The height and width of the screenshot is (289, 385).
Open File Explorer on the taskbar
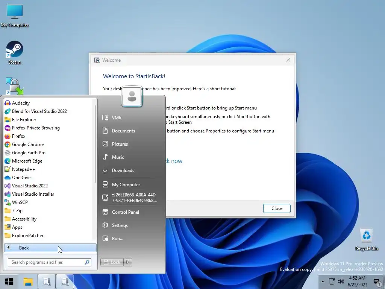[28, 281]
